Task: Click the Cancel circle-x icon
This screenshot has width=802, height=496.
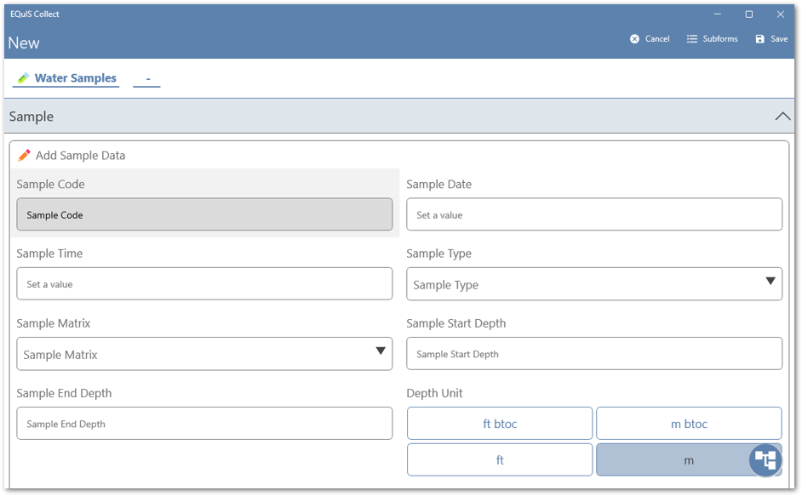Action: (634, 38)
